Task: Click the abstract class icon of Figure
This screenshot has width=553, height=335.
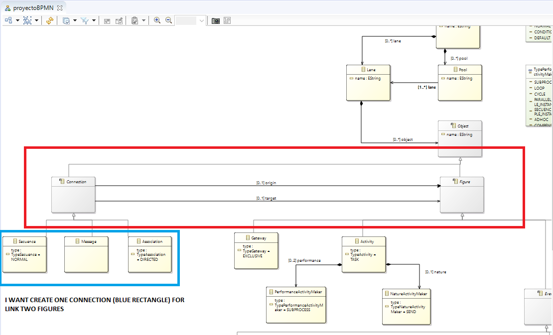Action: [x=456, y=181]
